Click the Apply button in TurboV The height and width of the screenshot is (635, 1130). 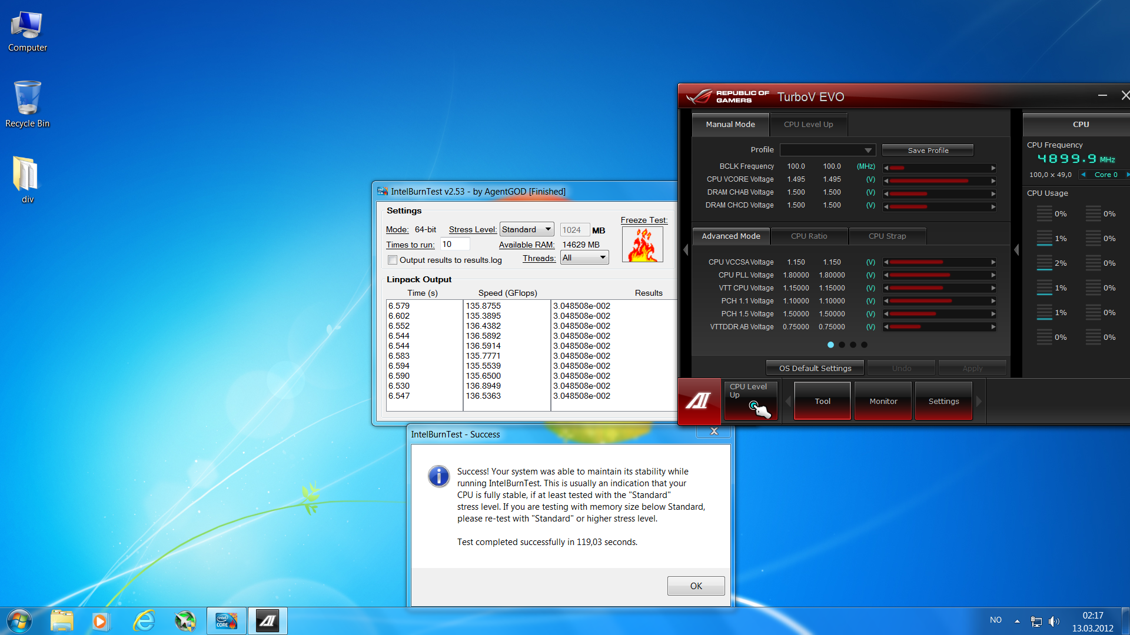pos(972,368)
